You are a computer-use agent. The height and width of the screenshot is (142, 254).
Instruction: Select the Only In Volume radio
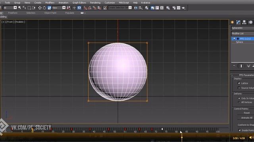coord(239,98)
